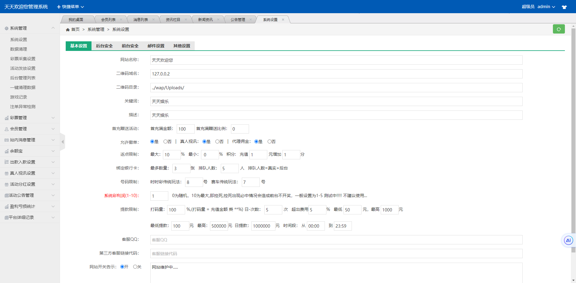Click the 会员管理 member icon
Image resolution: width=576 pixels, height=283 pixels.
tap(6, 129)
